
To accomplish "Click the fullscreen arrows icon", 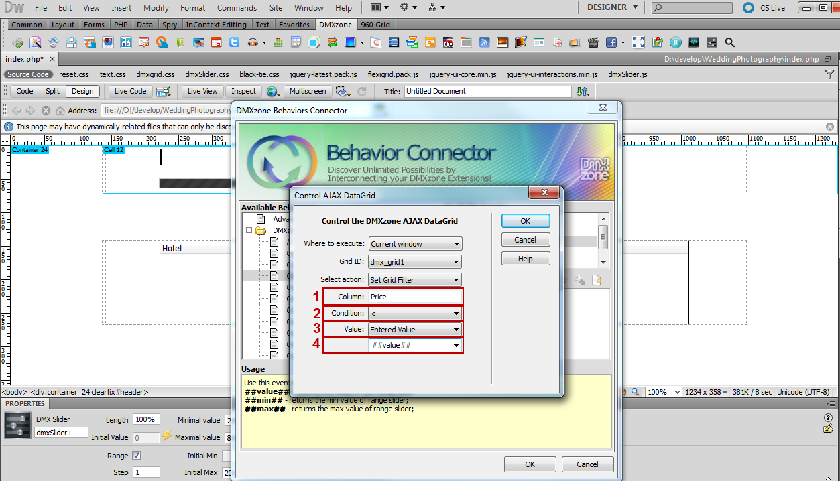I will [638, 42].
